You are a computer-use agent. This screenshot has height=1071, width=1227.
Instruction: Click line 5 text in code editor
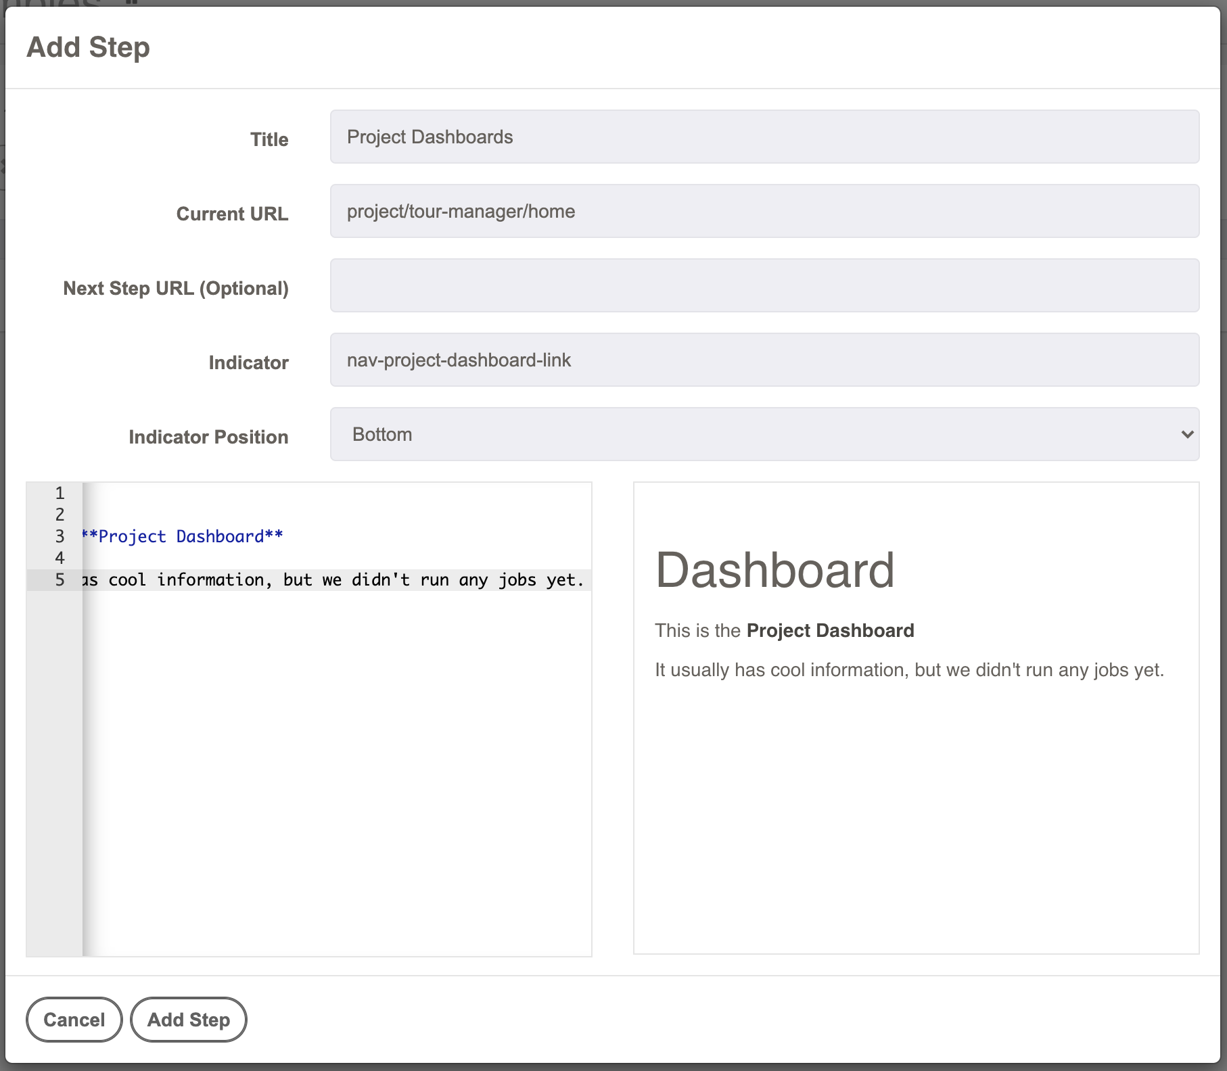coord(333,579)
